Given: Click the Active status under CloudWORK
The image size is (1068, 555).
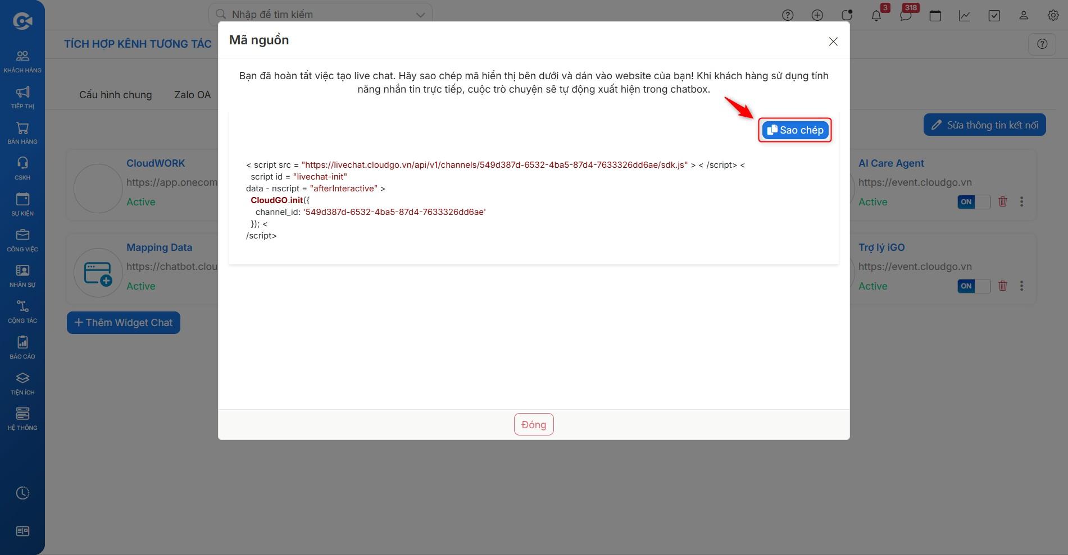Looking at the screenshot, I should (141, 202).
